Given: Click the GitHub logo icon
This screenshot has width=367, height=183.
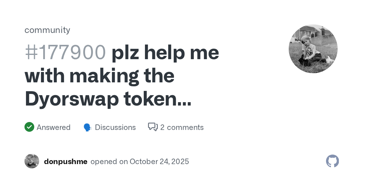Looking at the screenshot, I should pyautogui.click(x=332, y=161).
